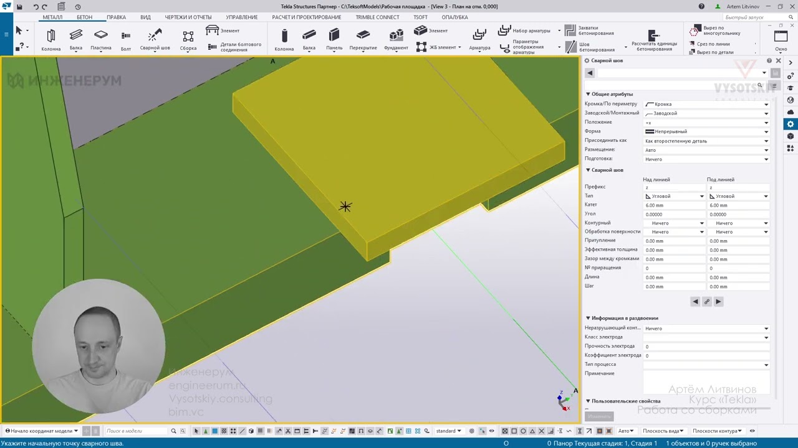Undo the last action
798x448 pixels.
pyautogui.click(x=36, y=6)
